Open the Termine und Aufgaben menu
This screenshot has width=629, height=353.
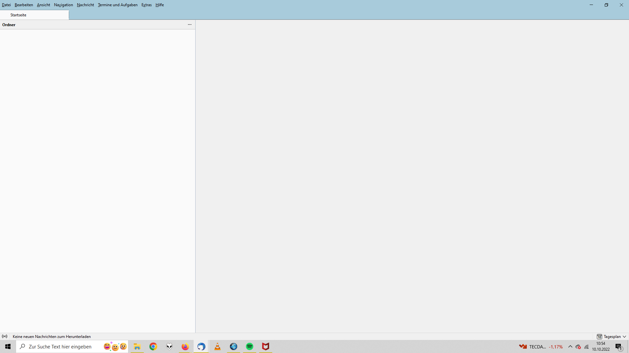pos(118,5)
